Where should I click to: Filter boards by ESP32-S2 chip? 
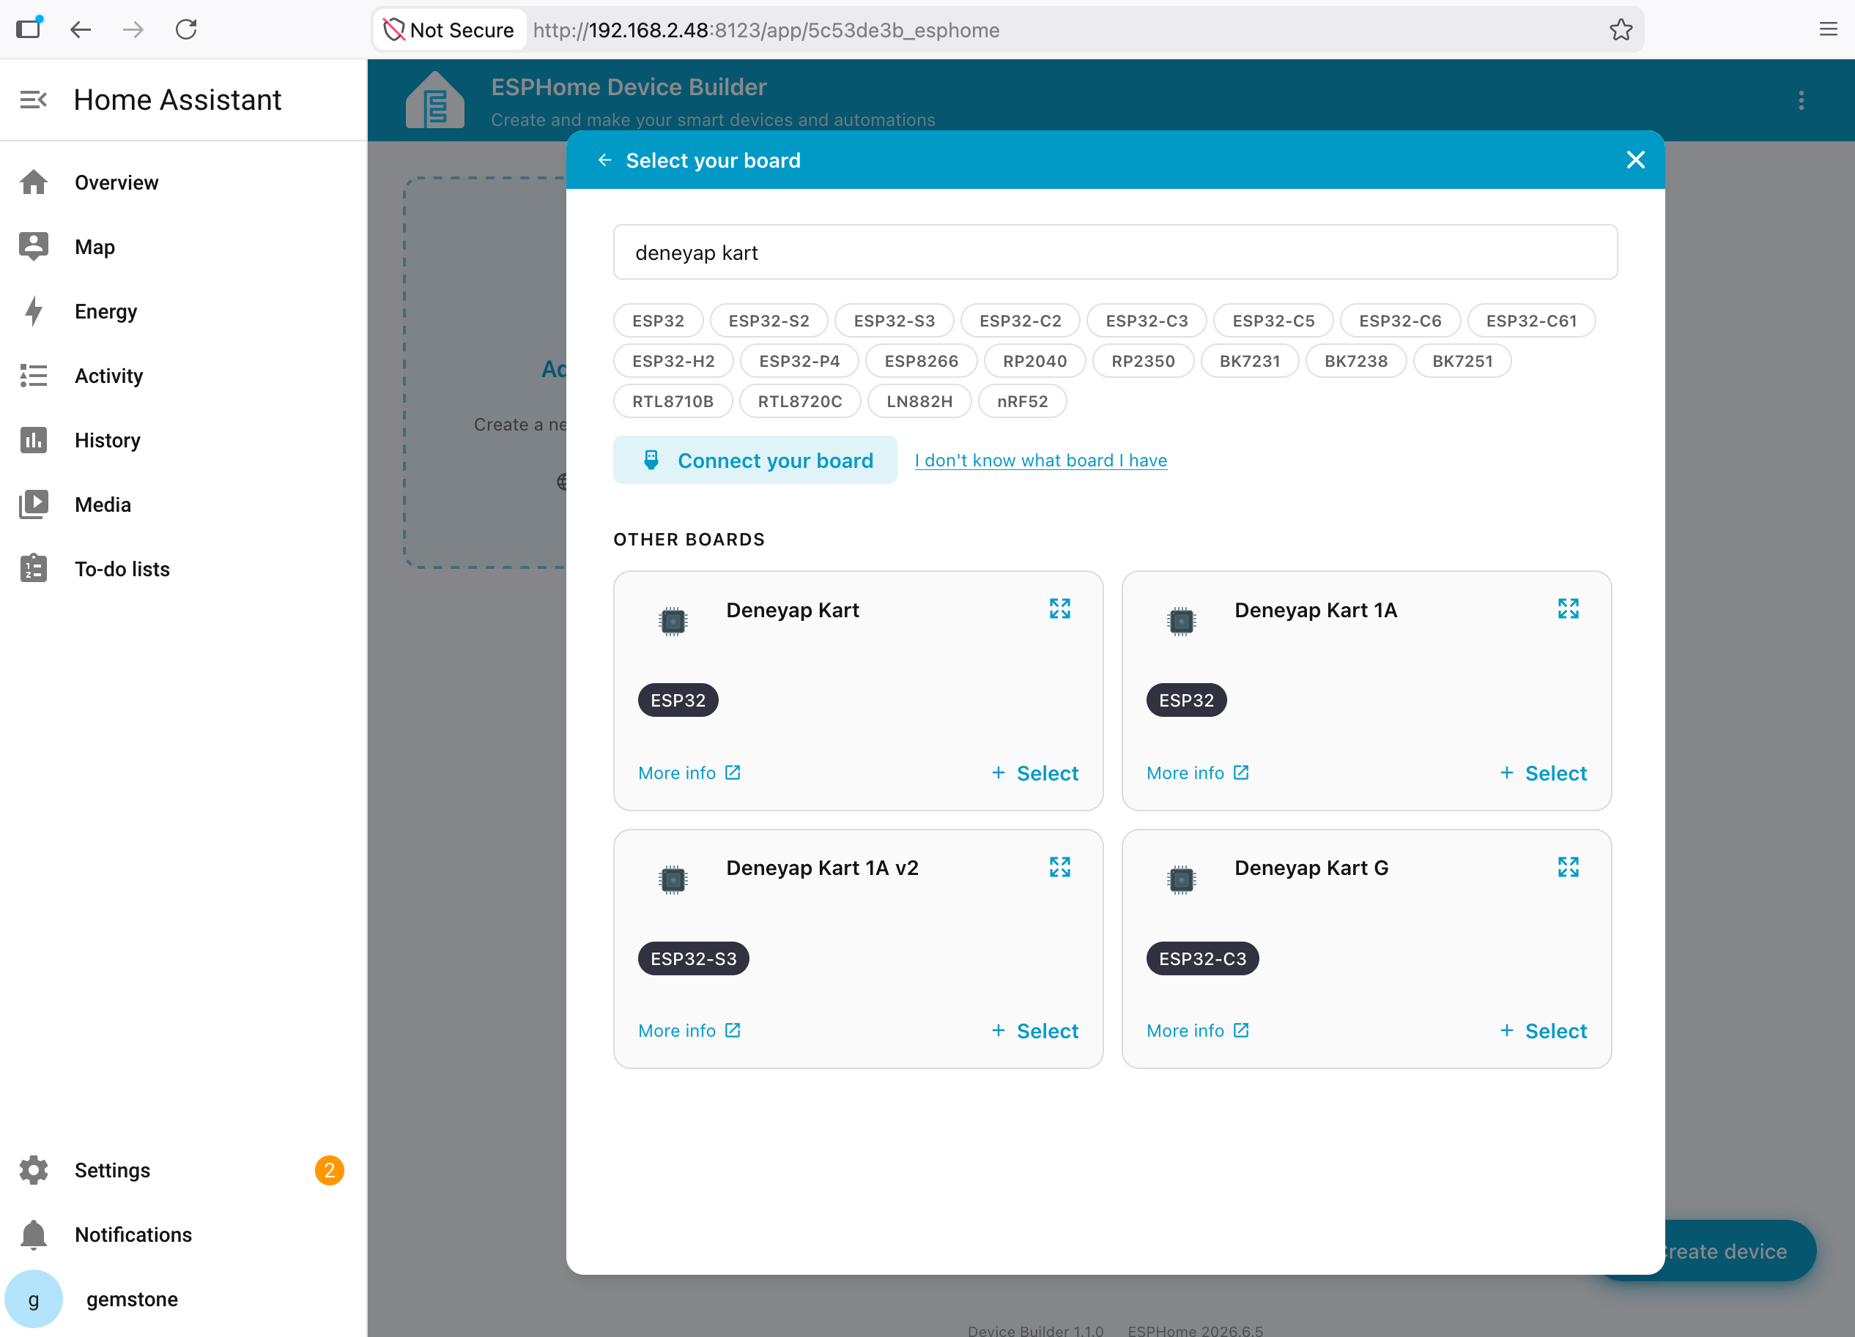click(769, 321)
